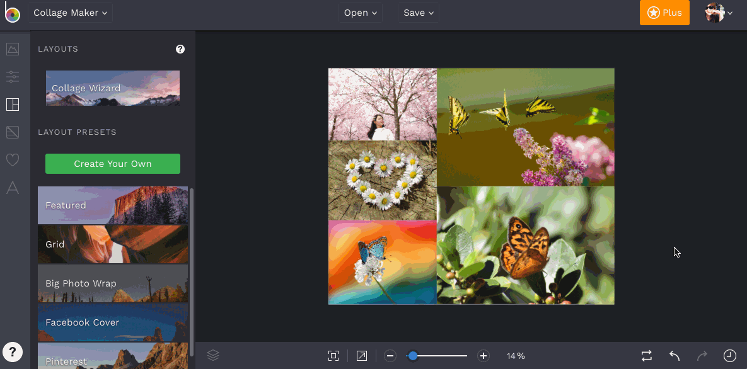The height and width of the screenshot is (369, 747).
Task: Select the Big Photo Wrap preset
Action: 113,283
